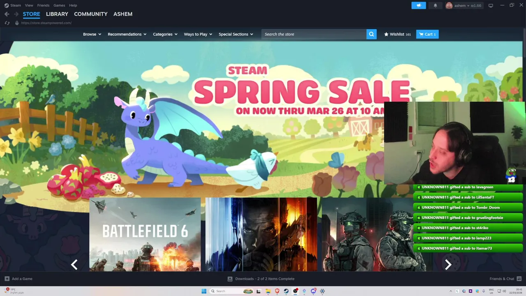Show previous featured games with left carousel arrow
526x296 pixels.
pos(74,264)
